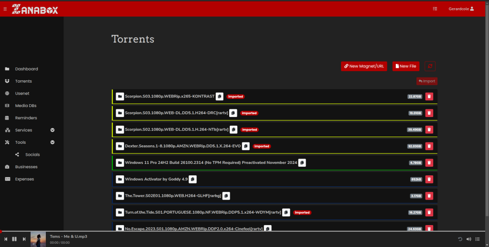
Task: Delete the Dexter Seasons 1-8 torrent
Action: [429, 146]
